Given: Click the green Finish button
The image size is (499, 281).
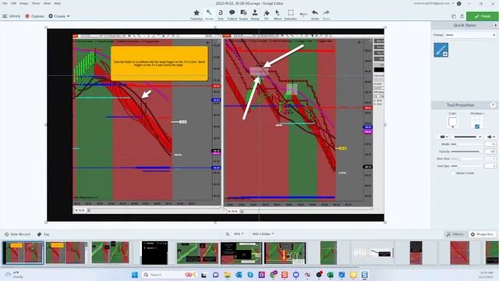Looking at the screenshot, I should pos(482,16).
